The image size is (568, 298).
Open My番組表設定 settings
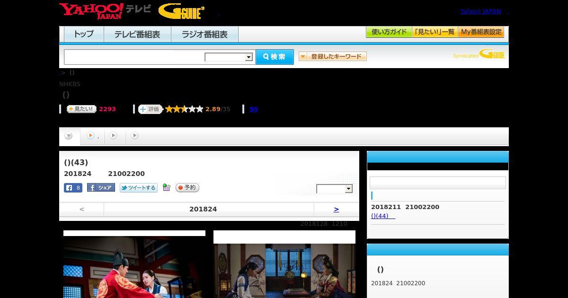click(481, 32)
